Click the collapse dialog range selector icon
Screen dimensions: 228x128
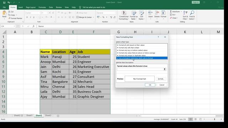click(x=165, y=69)
